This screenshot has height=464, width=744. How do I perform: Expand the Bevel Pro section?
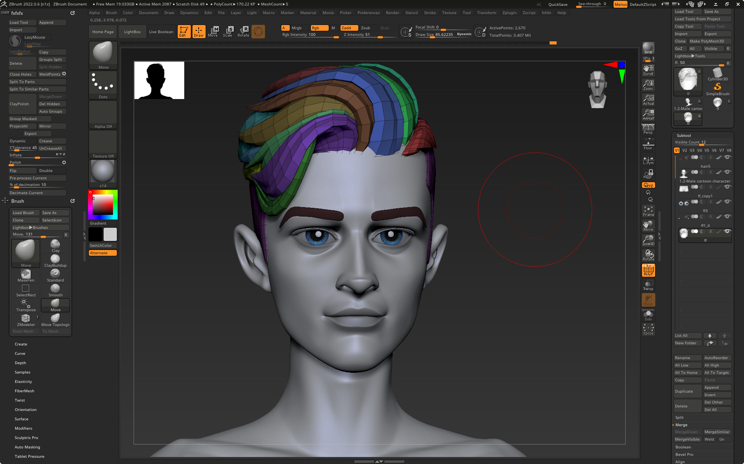point(684,455)
